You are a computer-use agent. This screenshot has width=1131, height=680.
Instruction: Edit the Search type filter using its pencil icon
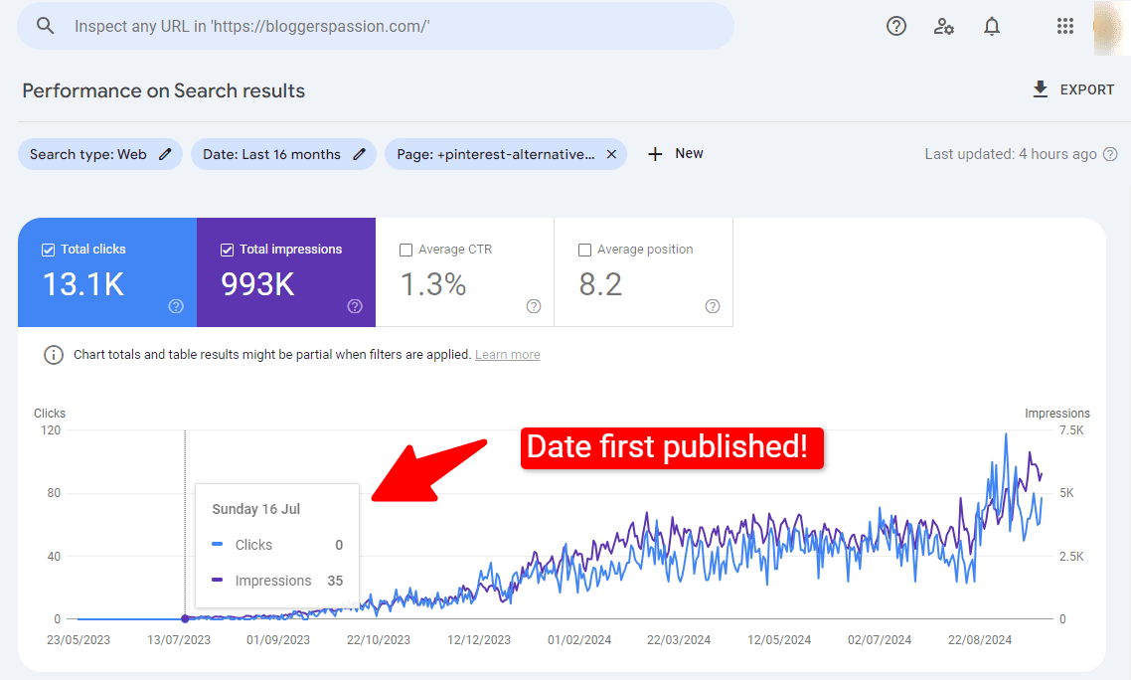[163, 153]
